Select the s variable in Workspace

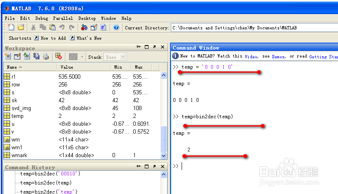pos(82,92)
